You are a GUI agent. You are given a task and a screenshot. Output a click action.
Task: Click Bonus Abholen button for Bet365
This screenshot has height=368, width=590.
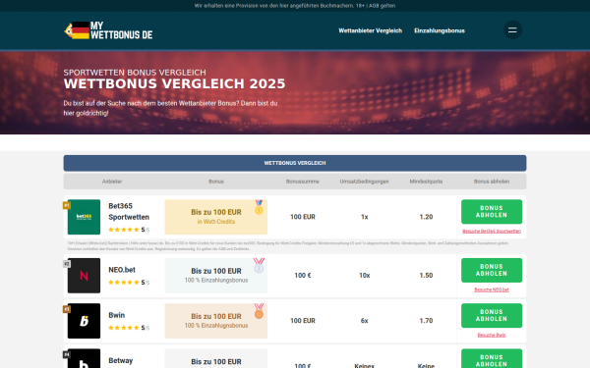point(492,212)
